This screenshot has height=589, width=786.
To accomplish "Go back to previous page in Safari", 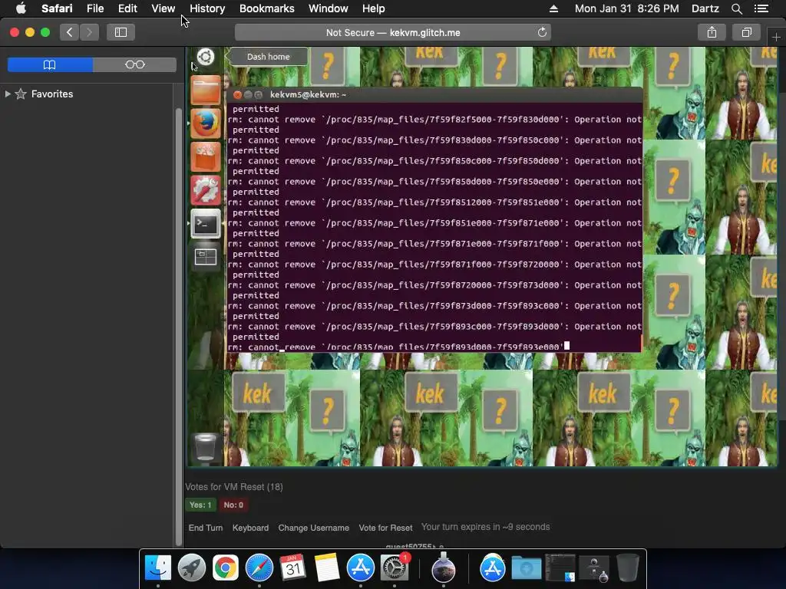I will pos(70,32).
